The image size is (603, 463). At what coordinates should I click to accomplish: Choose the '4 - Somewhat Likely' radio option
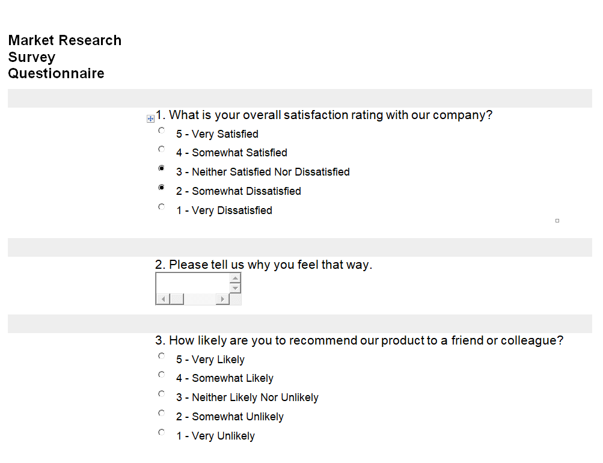click(x=161, y=375)
